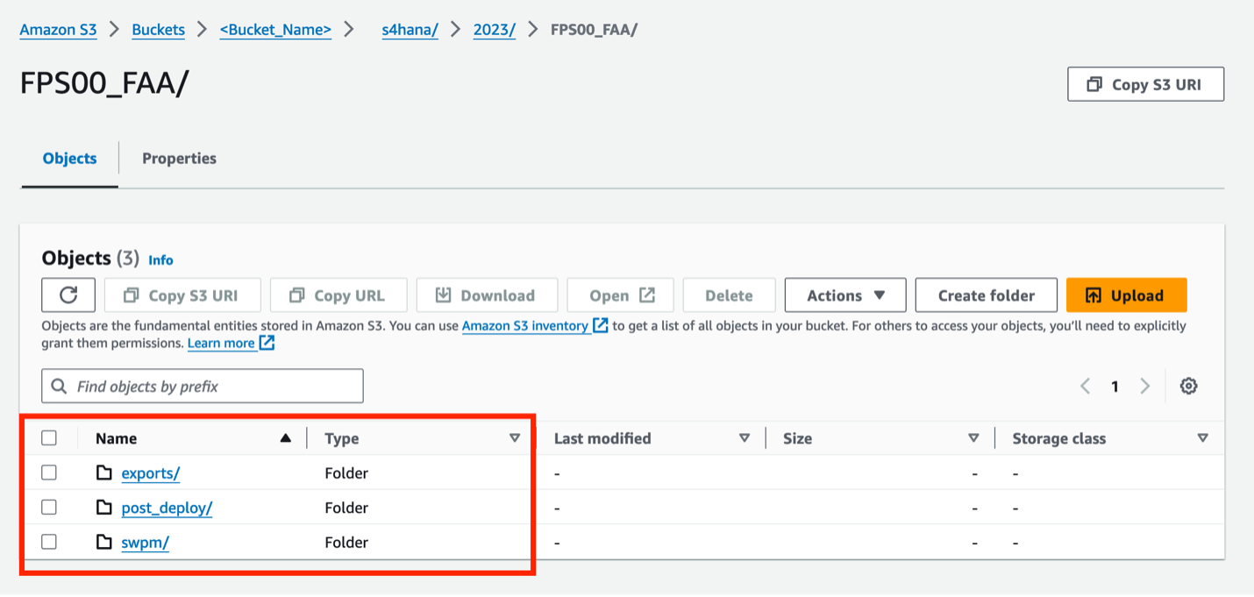Viewport: 1254px width, 597px height.
Task: Switch to the Properties tab
Action: click(x=179, y=159)
